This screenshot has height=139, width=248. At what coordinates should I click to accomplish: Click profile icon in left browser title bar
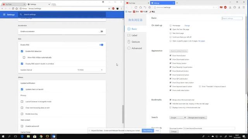click(x=103, y=2)
